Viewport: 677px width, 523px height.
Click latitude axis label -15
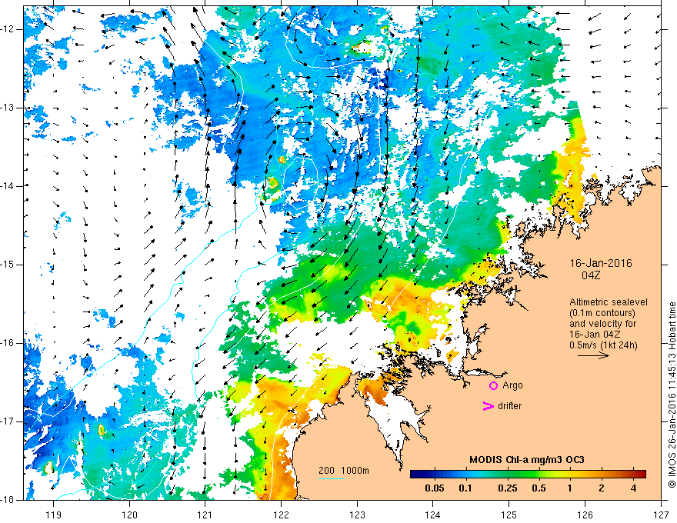point(8,265)
